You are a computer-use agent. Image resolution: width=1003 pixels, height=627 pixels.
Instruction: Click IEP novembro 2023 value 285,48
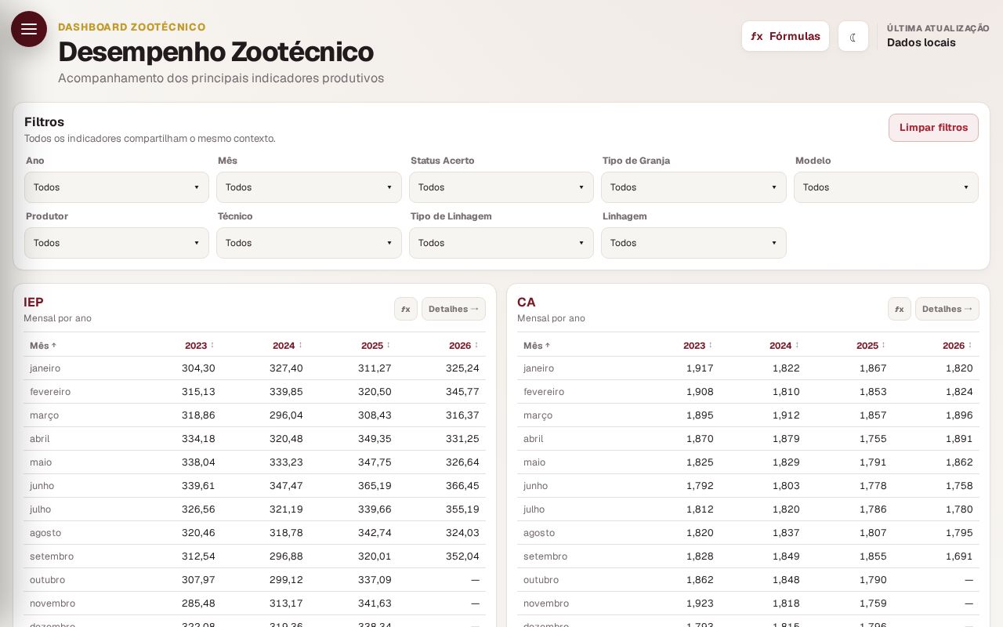click(198, 603)
